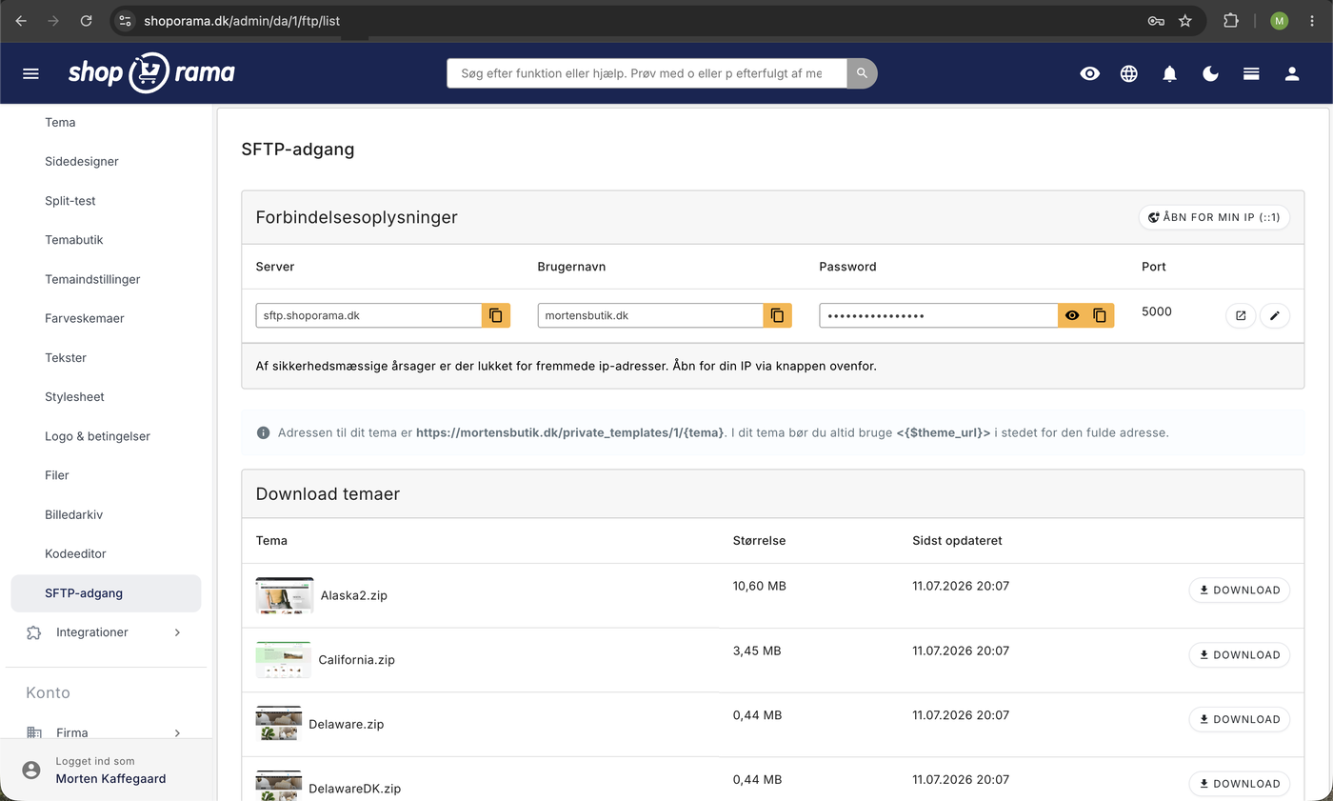The height and width of the screenshot is (801, 1333).
Task: Click the Sidst opdateret column header
Action: (x=957, y=540)
